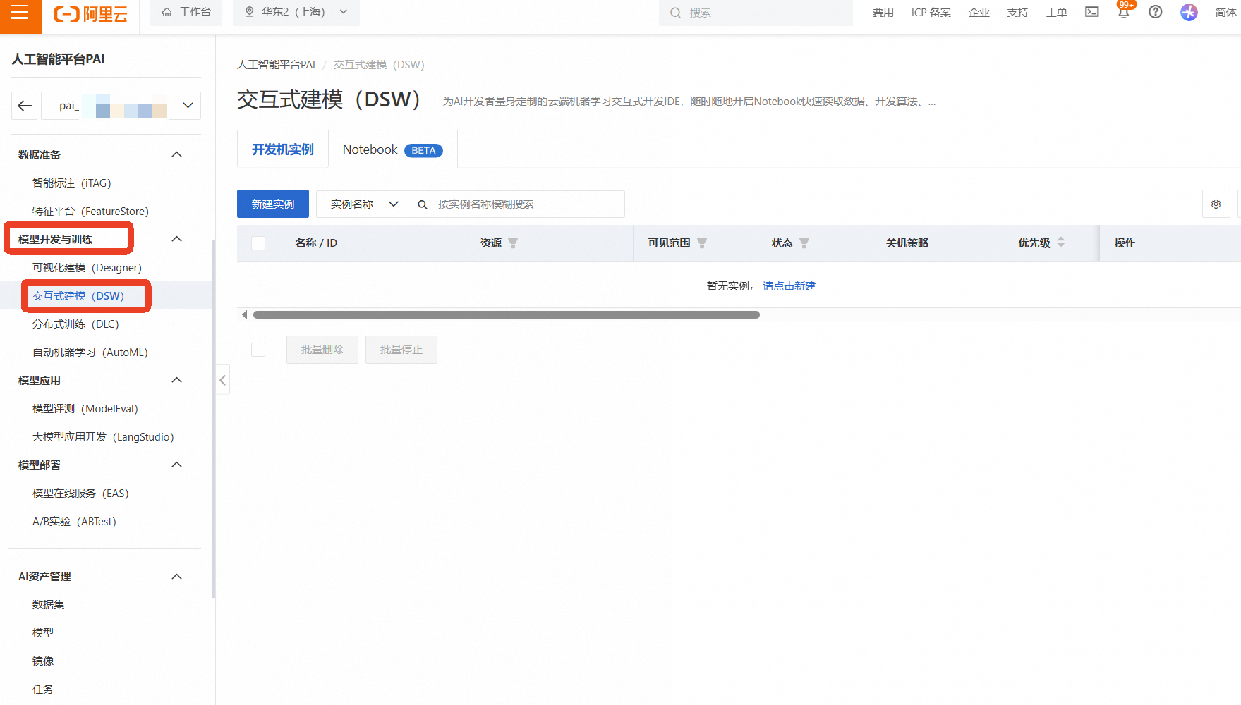
Task: Tick the checkbox beside 批量删除
Action: [258, 350]
